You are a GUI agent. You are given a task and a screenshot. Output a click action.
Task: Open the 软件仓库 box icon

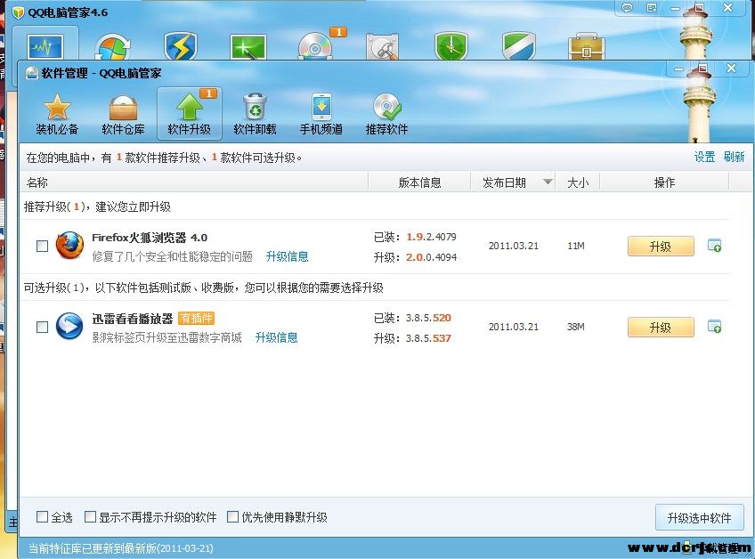123,108
